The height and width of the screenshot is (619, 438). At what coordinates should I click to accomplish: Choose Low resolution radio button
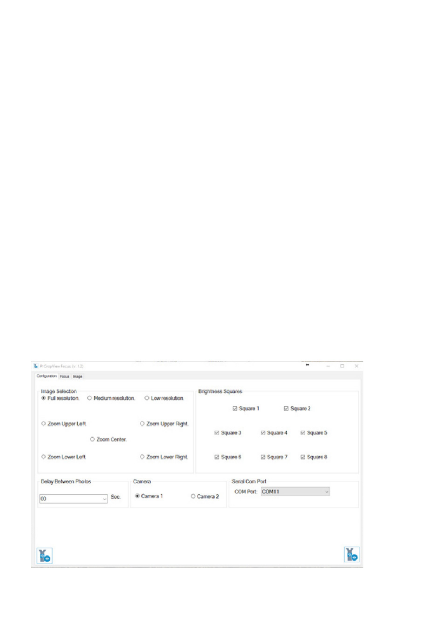(147, 398)
